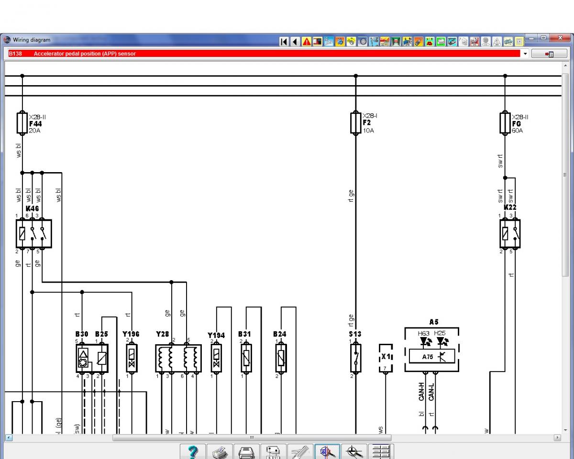Click the horizontal scrollbar thumb
574x459 pixels.
coord(252,437)
